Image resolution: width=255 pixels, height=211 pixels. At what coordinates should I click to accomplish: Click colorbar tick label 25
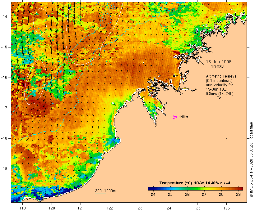[x=170, y=194]
